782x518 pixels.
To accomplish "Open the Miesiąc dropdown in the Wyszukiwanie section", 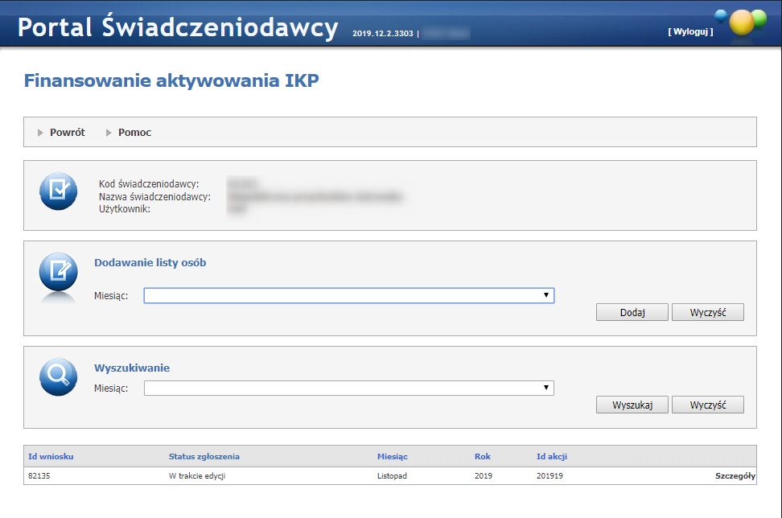I will [x=348, y=388].
